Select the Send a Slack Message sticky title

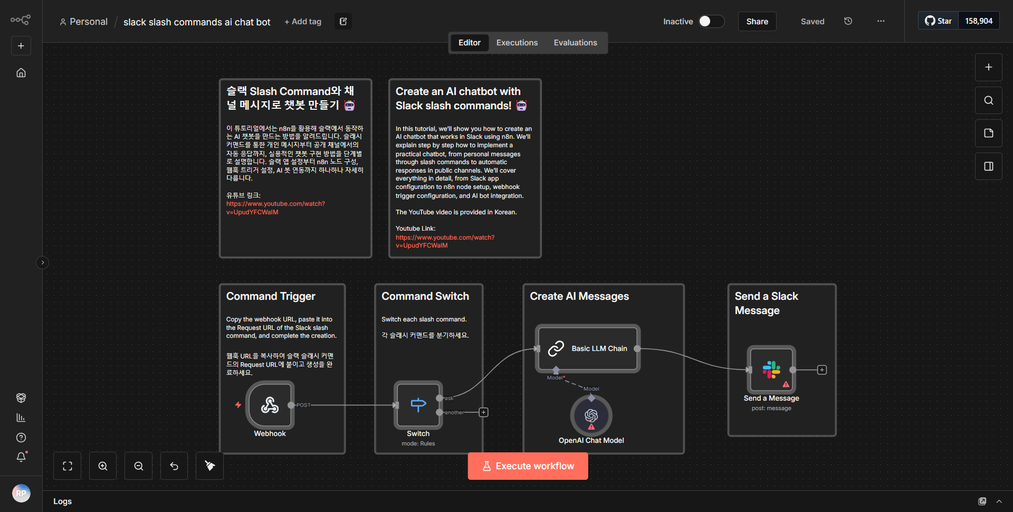766,304
